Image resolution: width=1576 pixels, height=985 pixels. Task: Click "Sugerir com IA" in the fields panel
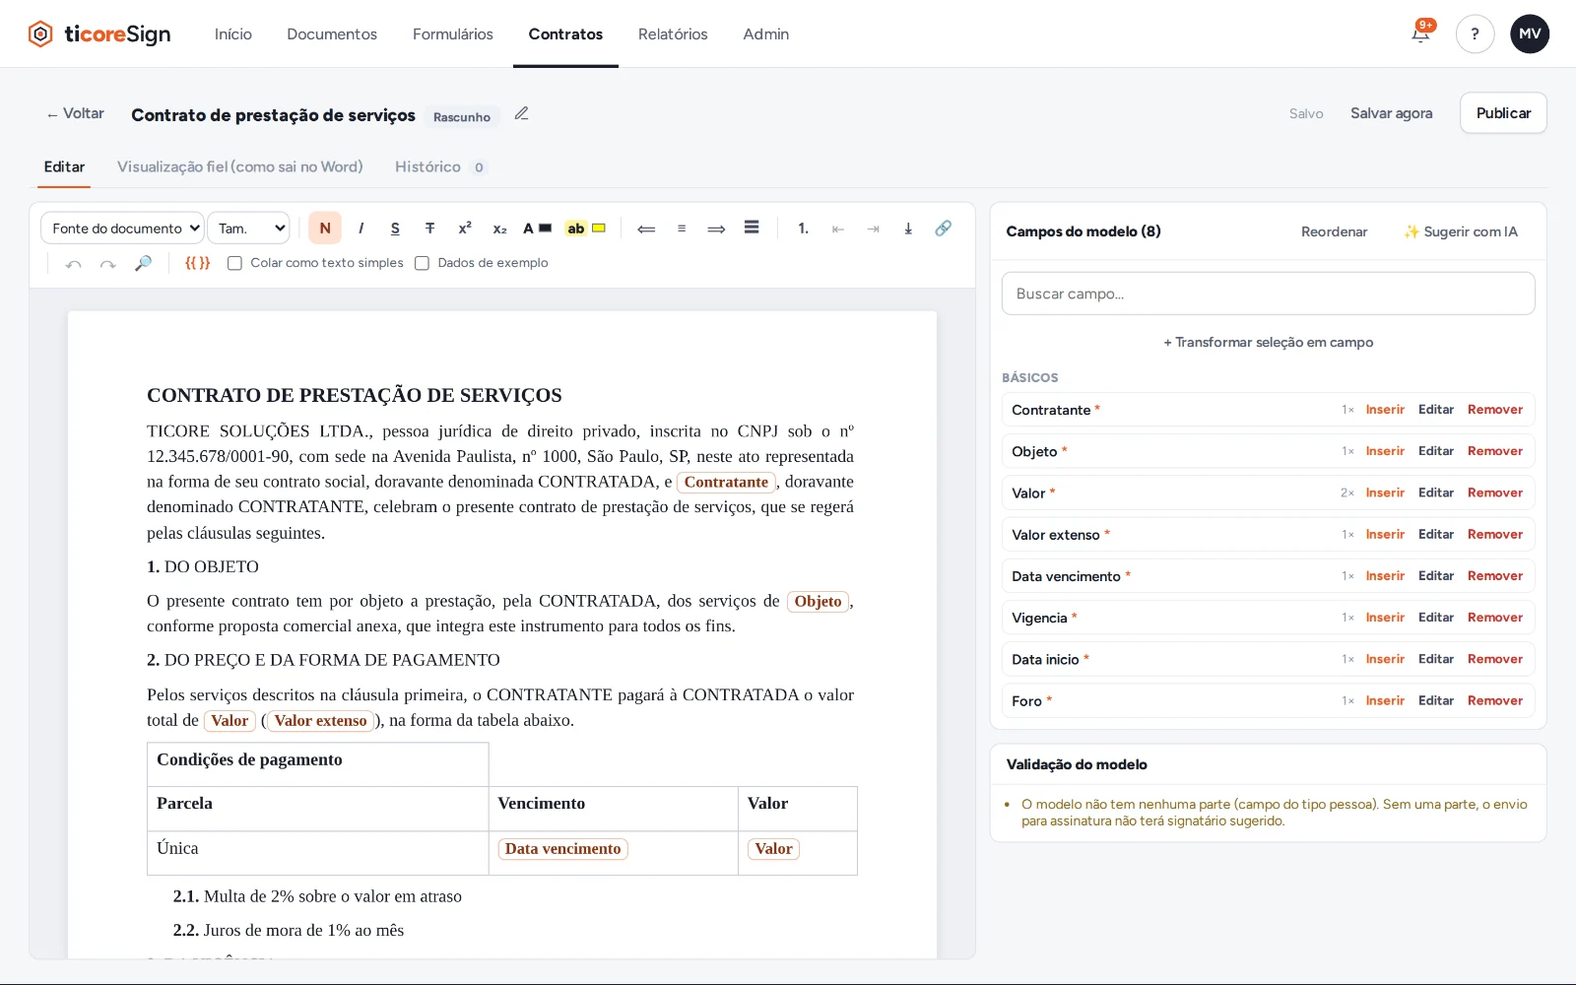1461,231
